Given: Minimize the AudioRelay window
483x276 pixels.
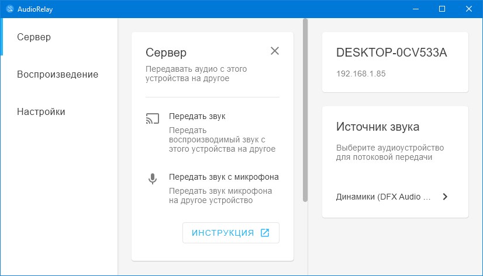Looking at the screenshot, I should pos(416,9).
